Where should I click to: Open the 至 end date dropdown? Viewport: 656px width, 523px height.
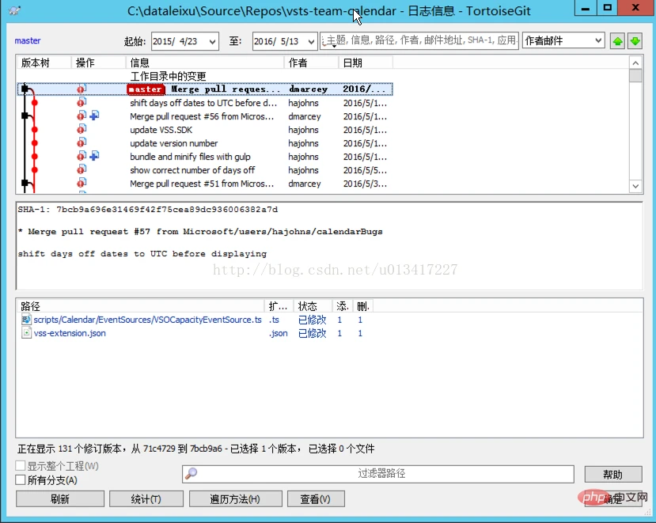[310, 41]
